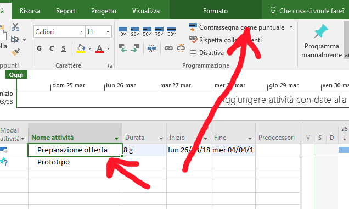Image resolution: width=349 pixels, height=209 pixels.
Task: Open Nome attività column filter arrow
Action: click(x=116, y=139)
